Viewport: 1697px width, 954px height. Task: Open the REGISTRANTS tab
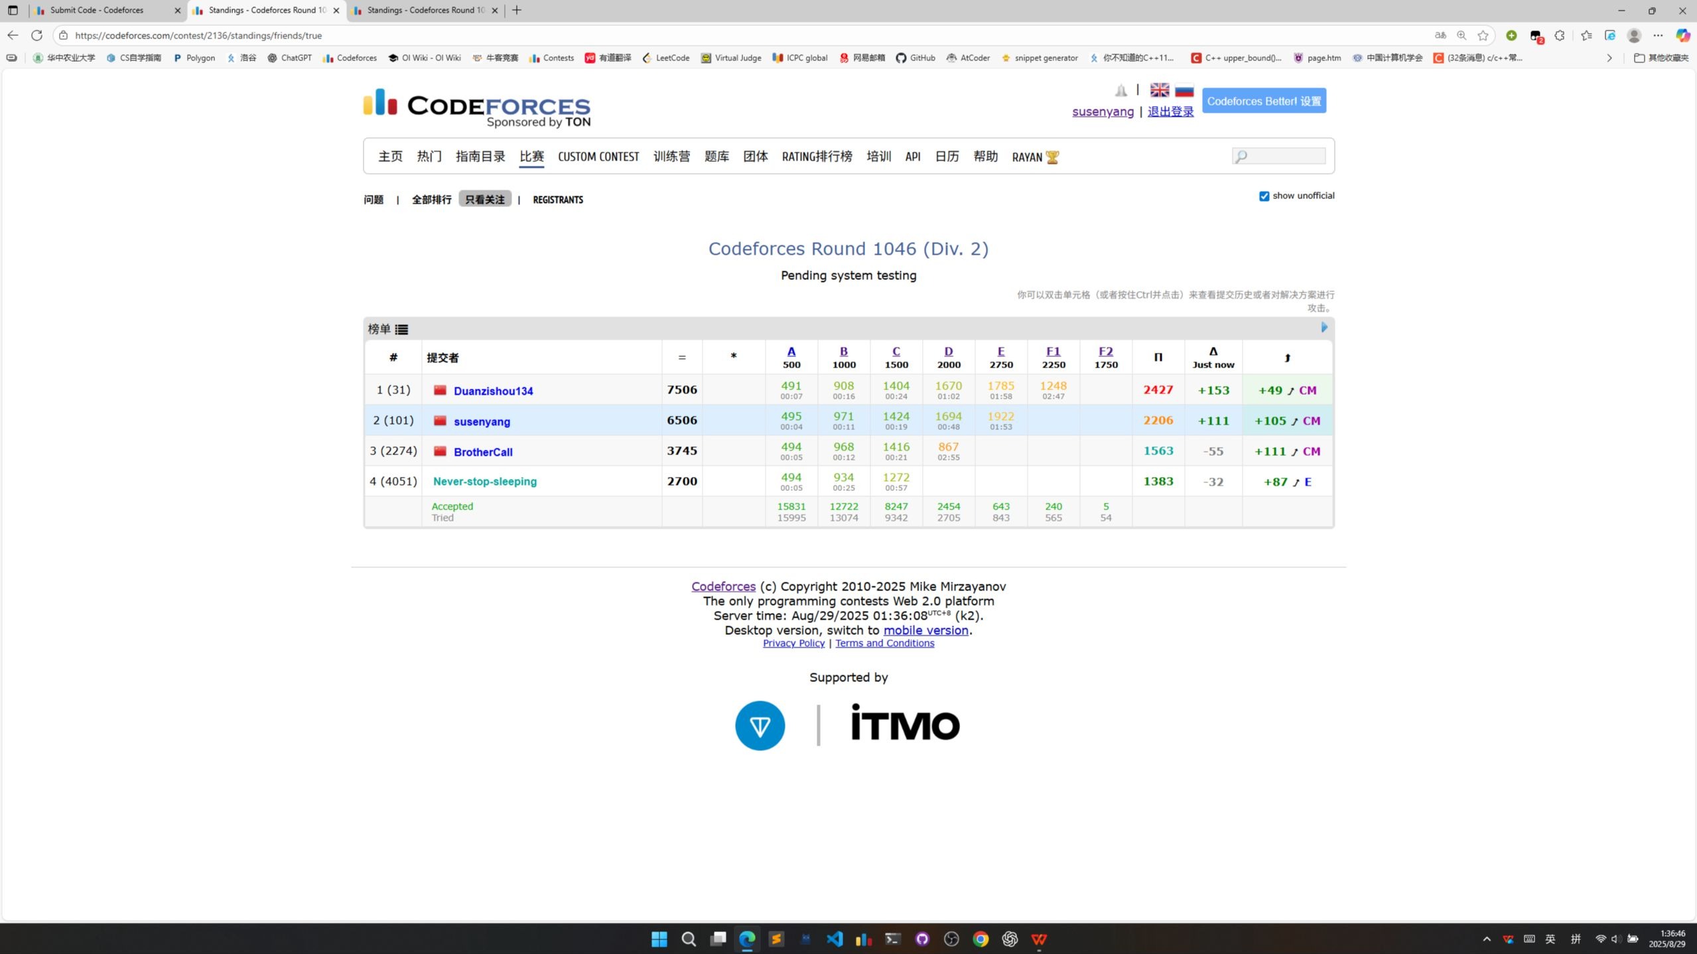(x=558, y=200)
